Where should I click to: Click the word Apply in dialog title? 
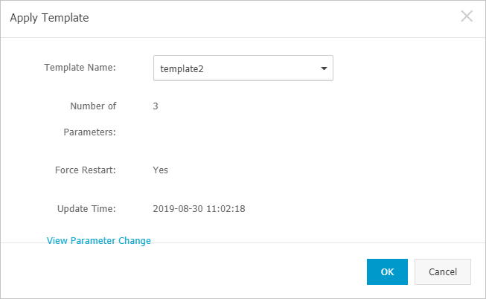(x=24, y=18)
